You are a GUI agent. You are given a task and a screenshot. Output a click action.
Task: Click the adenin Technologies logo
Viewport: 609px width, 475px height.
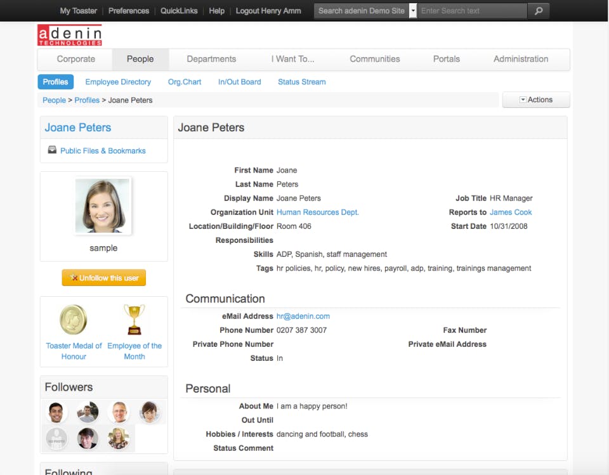pyautogui.click(x=70, y=35)
